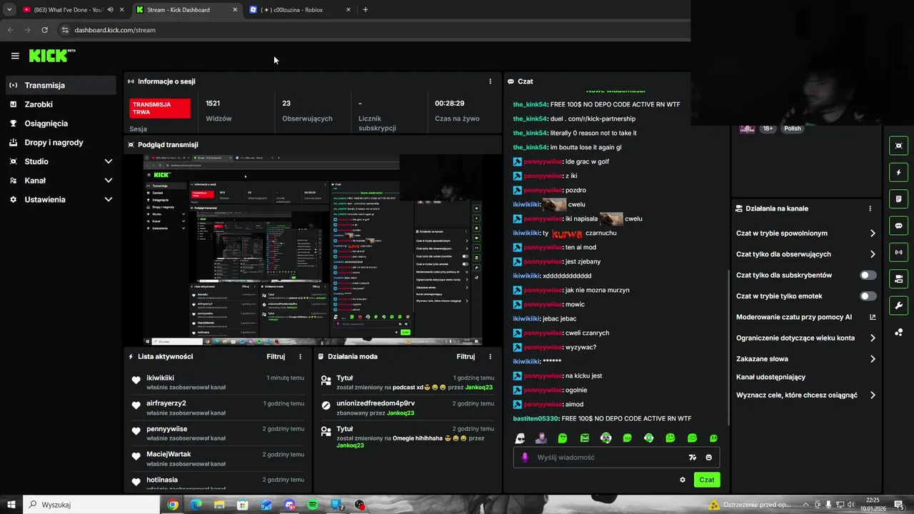Viewport: 914px width, 514px height.
Task: Click the stream preview focus icon in right toolbar
Action: [x=898, y=146]
